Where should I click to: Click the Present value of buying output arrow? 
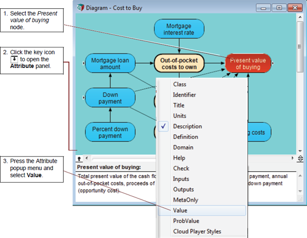tap(273, 63)
